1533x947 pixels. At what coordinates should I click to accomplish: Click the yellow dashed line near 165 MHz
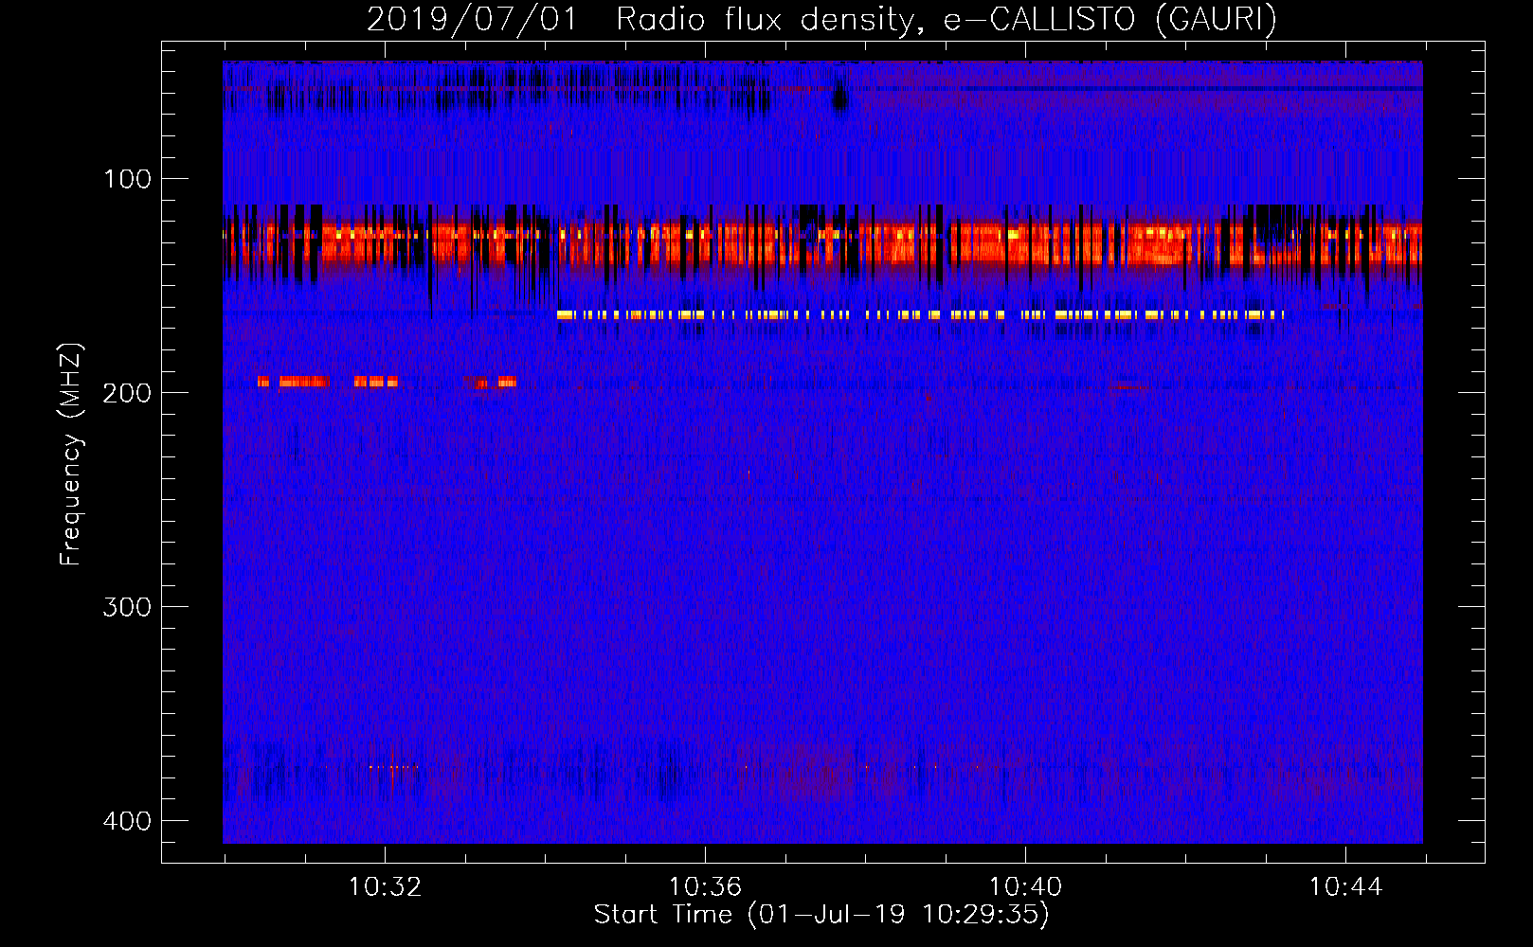920,314
